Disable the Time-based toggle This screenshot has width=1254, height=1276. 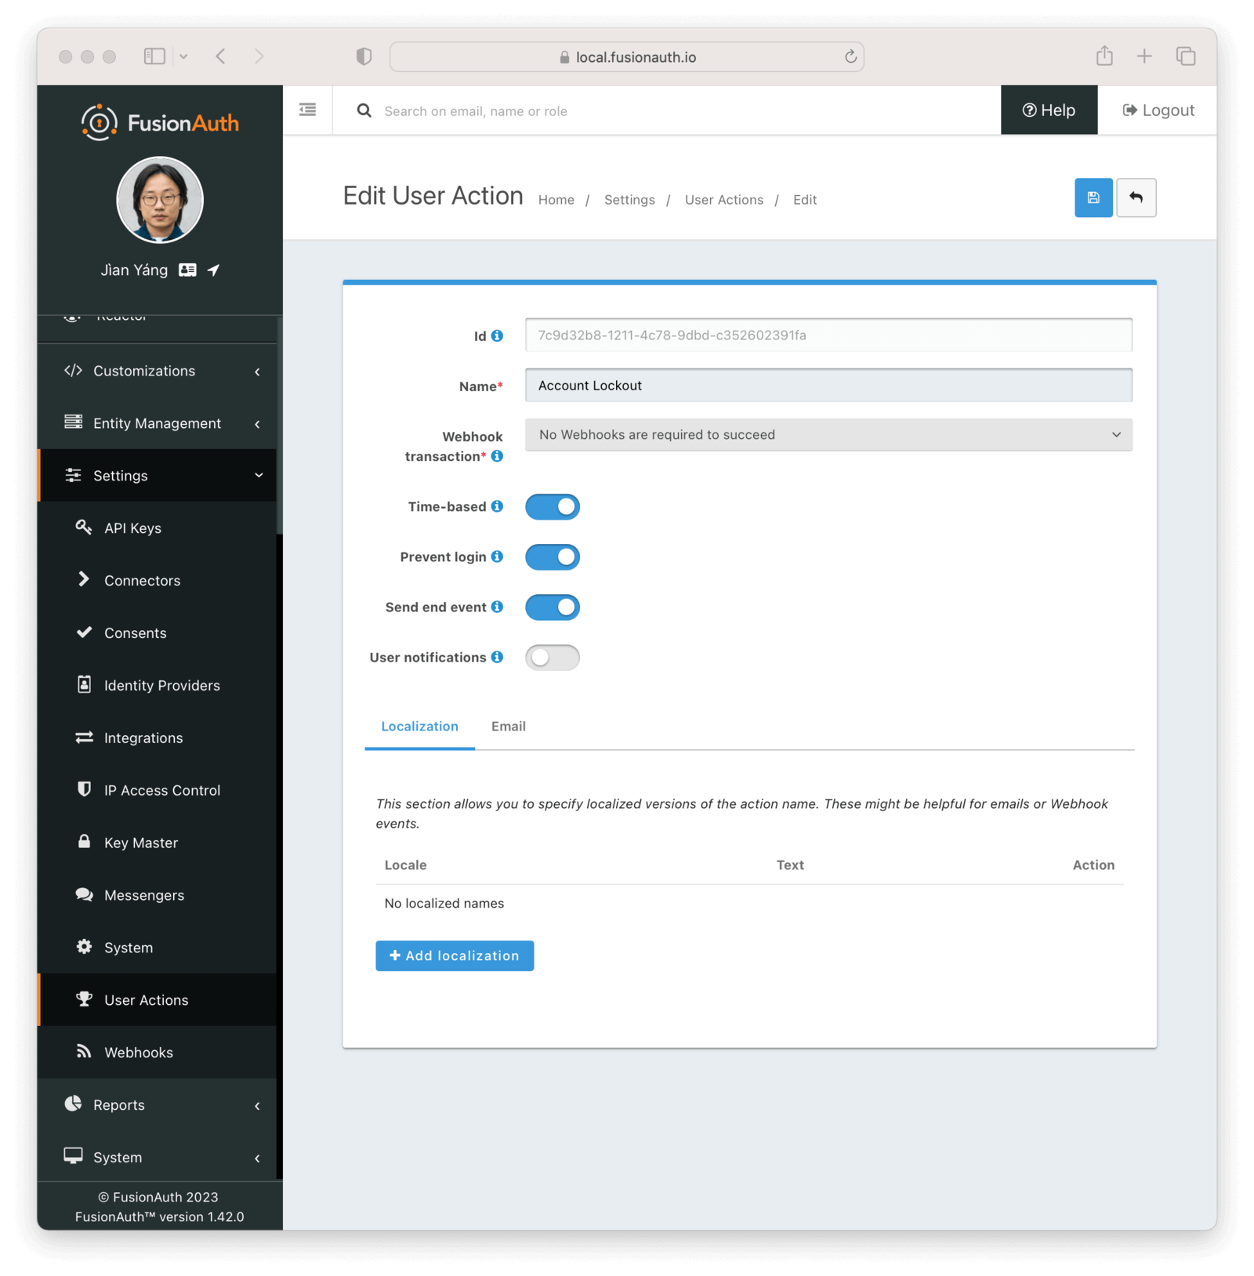click(553, 506)
